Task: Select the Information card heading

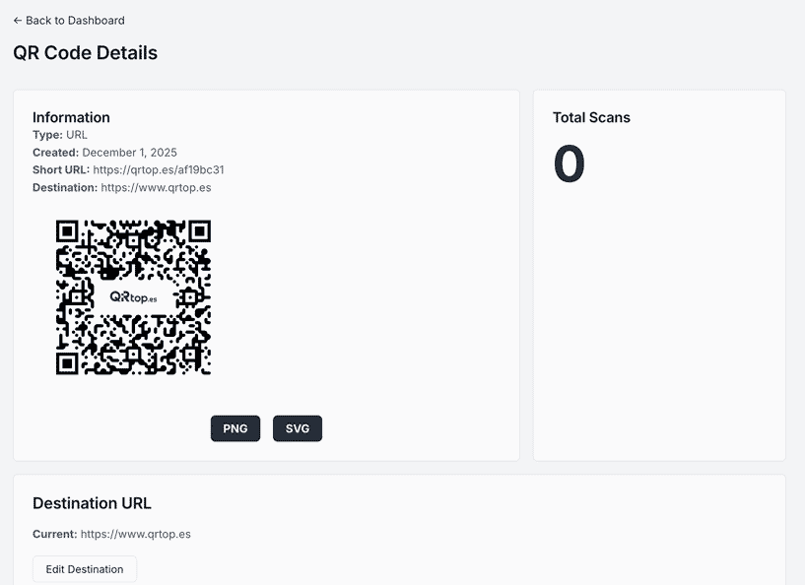Action: click(71, 117)
